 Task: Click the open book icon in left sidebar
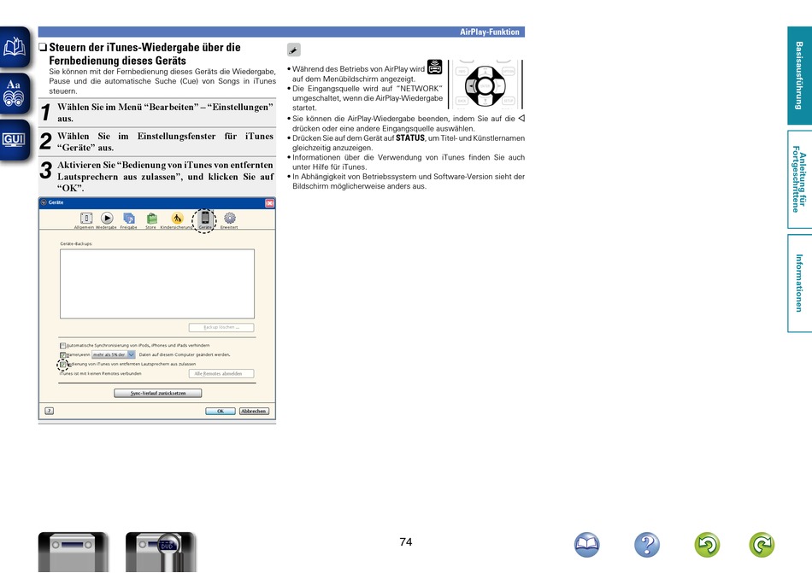pyautogui.click(x=15, y=48)
